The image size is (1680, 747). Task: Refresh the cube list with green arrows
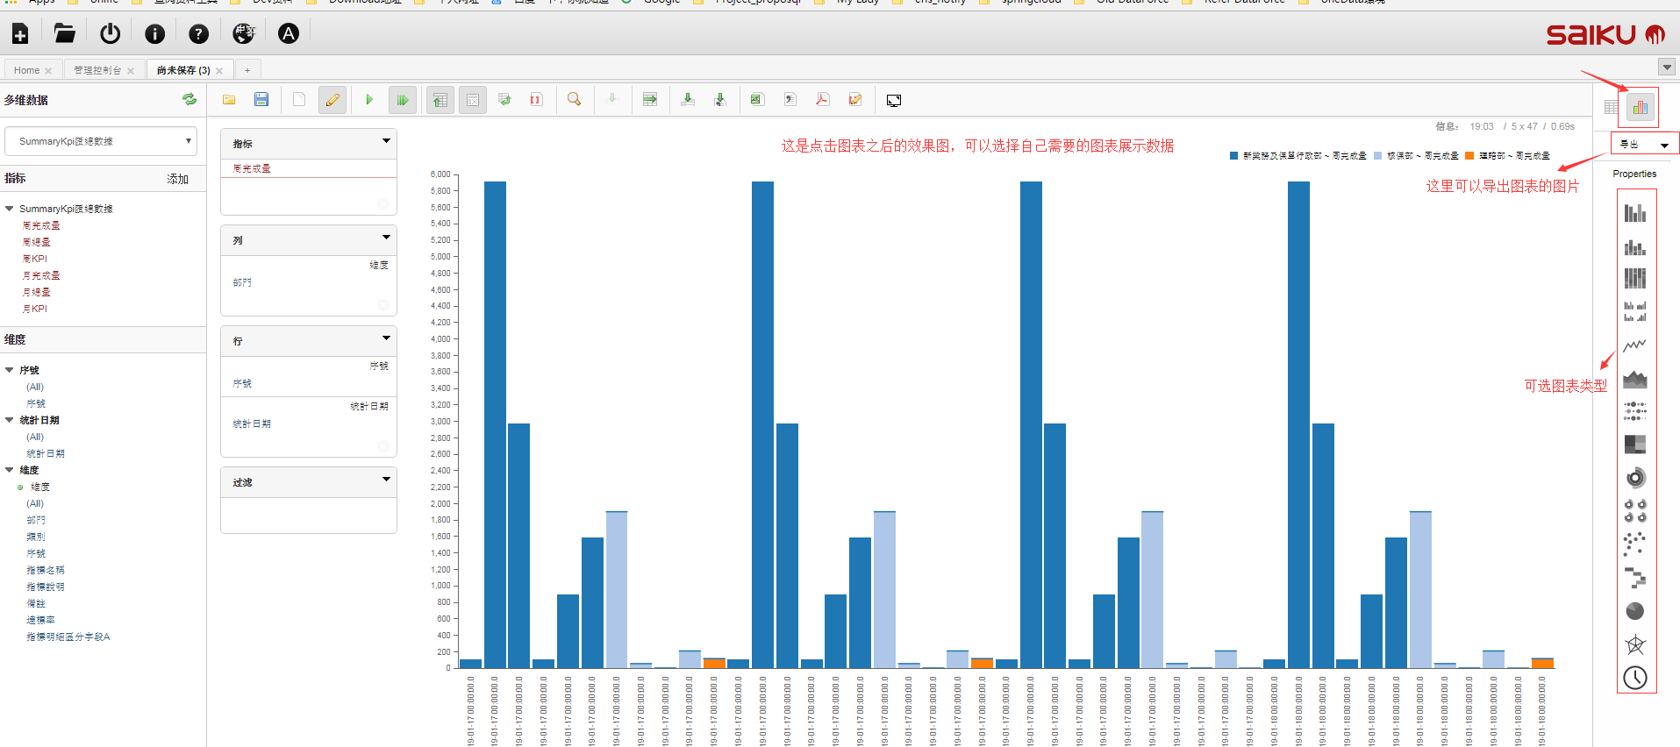(x=189, y=99)
